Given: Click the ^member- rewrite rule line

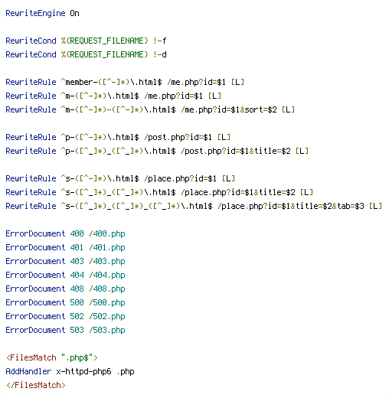Looking at the screenshot, I should [125, 82].
